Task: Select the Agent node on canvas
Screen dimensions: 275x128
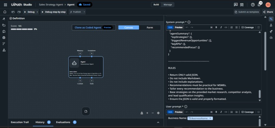Action: 86,67
